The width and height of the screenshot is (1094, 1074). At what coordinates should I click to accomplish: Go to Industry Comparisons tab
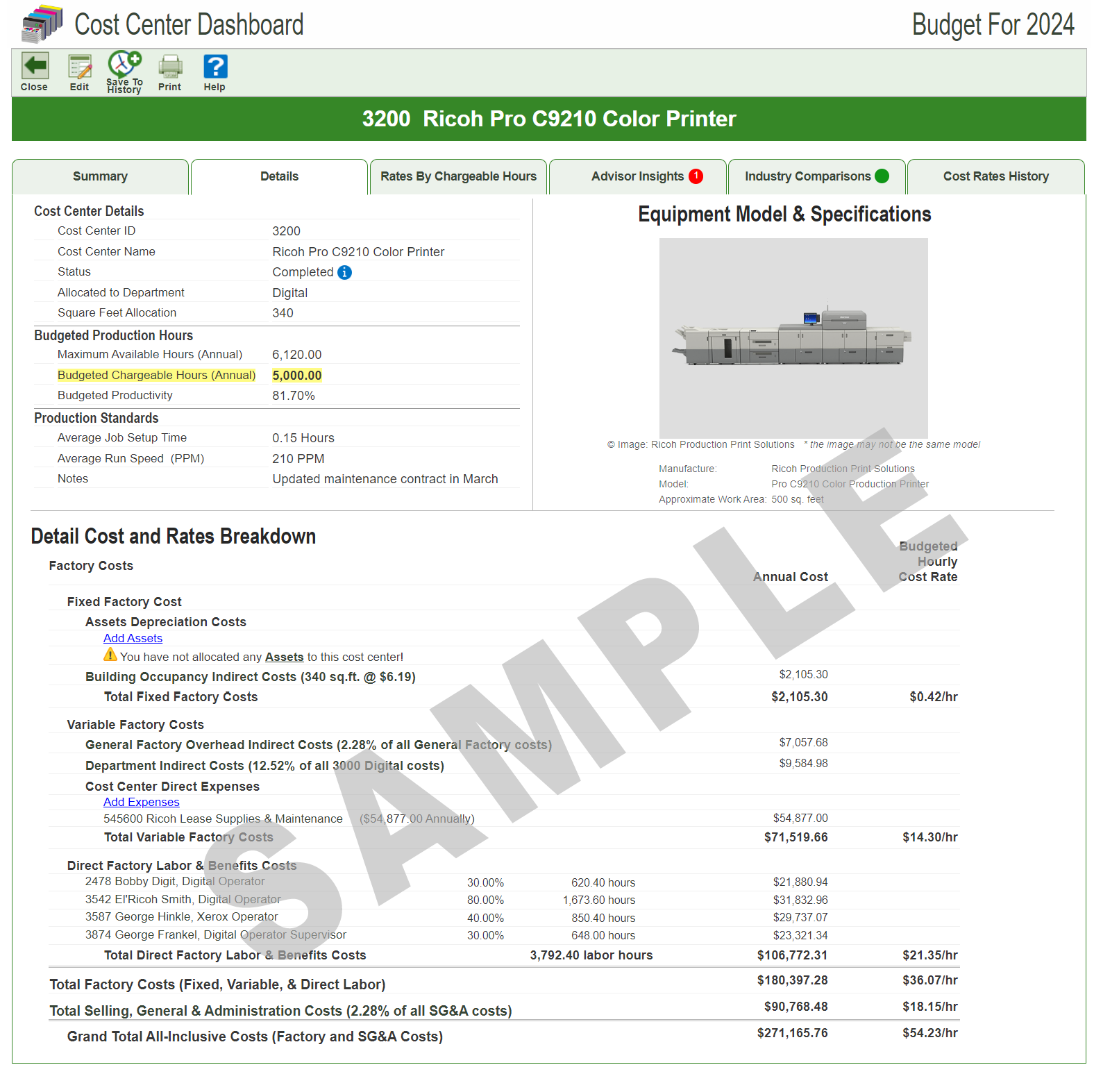pos(816,177)
